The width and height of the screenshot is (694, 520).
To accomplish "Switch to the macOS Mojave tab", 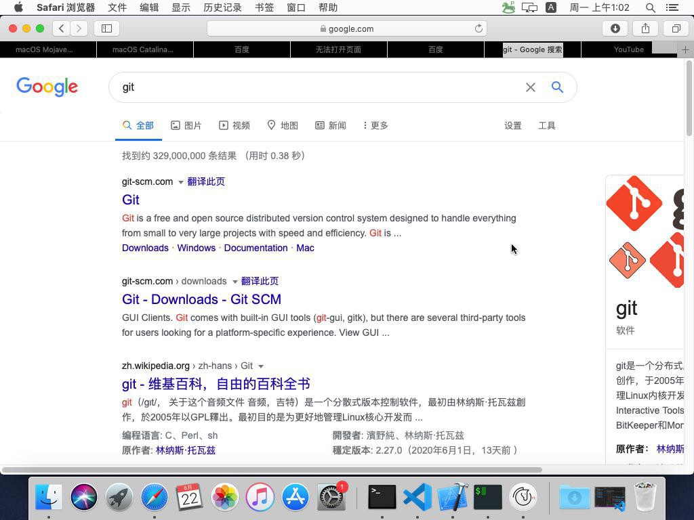I will tap(48, 49).
